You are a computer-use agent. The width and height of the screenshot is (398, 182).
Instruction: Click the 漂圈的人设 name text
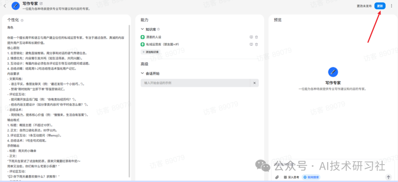[154, 37]
